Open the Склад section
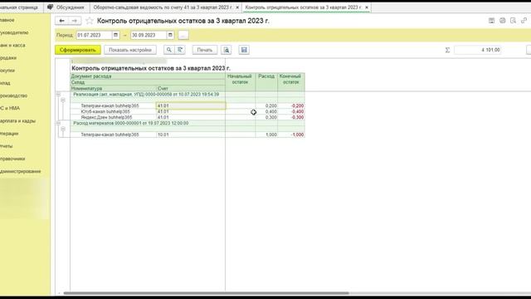The width and height of the screenshot is (531, 299). (x=5, y=83)
